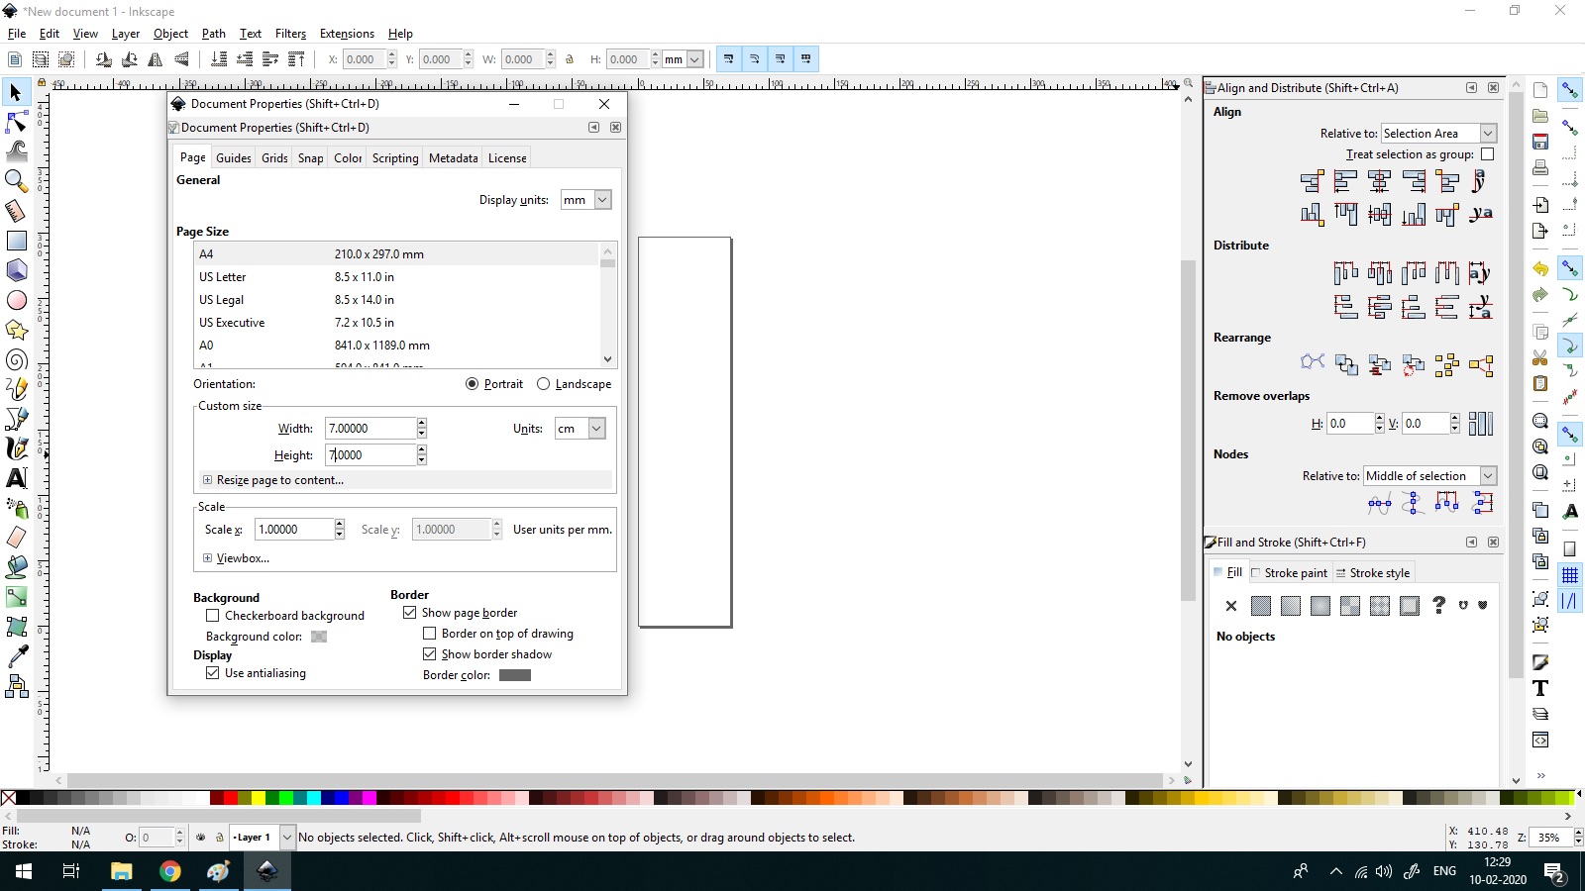Image resolution: width=1585 pixels, height=891 pixels.
Task: Enable Border on top of drawing
Action: pos(429,634)
